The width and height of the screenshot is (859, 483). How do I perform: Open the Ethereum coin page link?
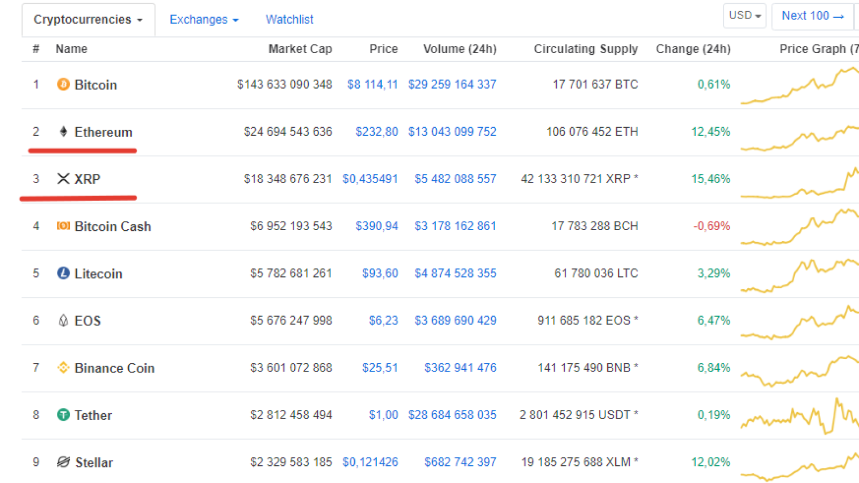104,132
